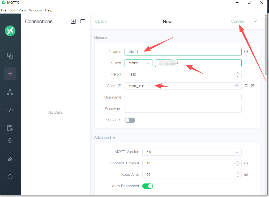Add new connection via Connections plus box
This screenshot has height=197, width=269.
point(73,22)
